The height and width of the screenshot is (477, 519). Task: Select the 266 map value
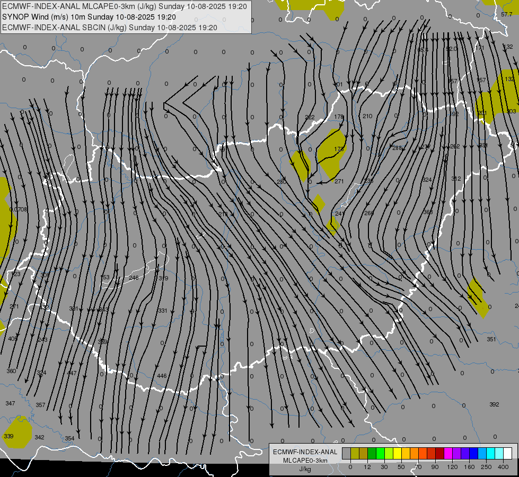369,213
